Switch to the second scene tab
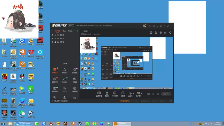The height and width of the screenshot is (126, 224). [x=64, y=31]
